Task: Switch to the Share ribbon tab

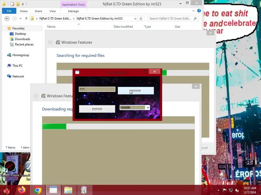Action: (38, 11)
